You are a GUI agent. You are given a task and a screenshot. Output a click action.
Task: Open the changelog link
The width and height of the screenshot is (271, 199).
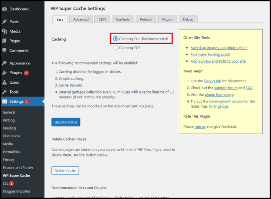tap(219, 106)
